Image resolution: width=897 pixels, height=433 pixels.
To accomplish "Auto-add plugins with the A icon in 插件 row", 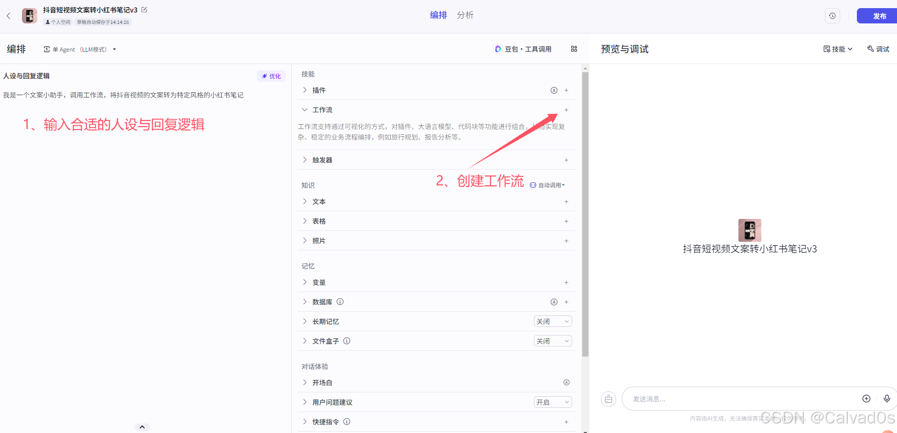I will pyautogui.click(x=554, y=90).
